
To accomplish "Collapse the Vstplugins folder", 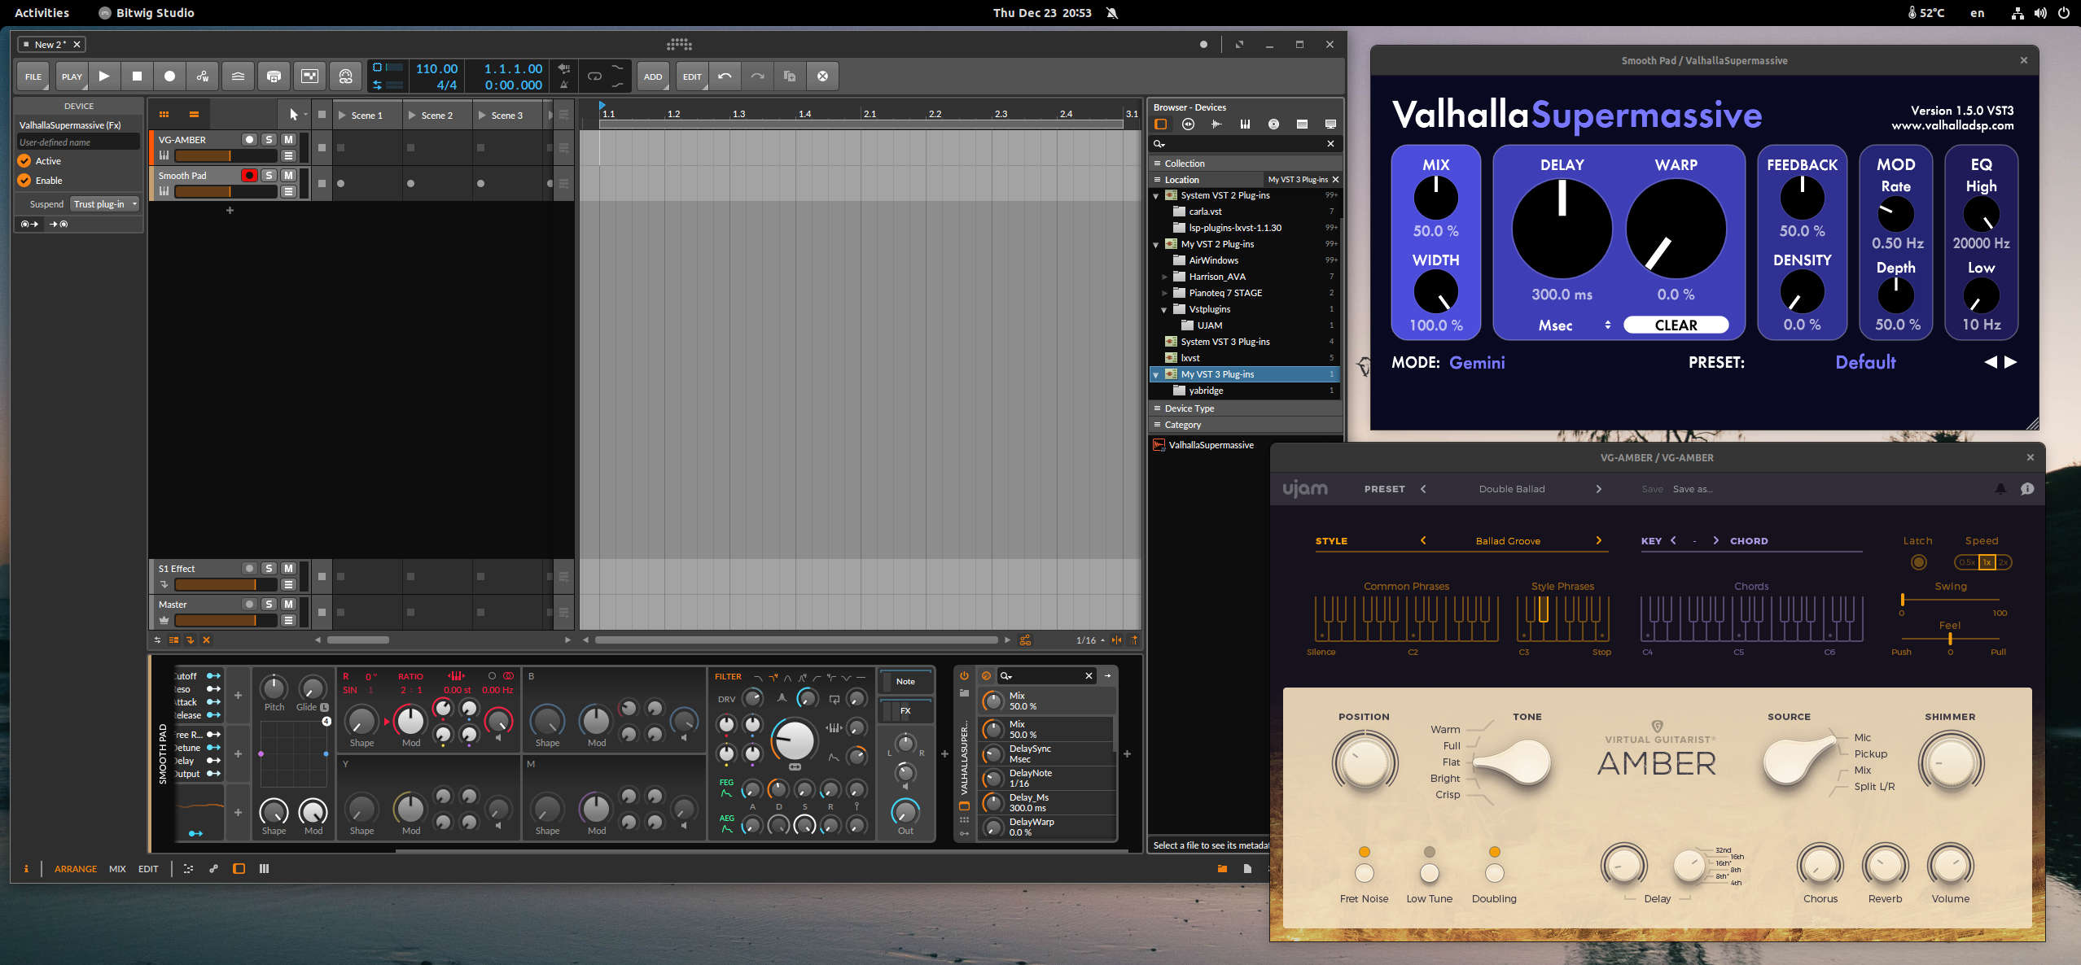I will [1164, 310].
